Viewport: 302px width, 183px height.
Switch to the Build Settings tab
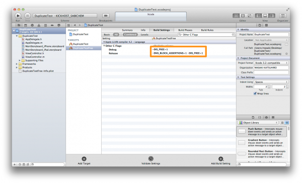162,30
